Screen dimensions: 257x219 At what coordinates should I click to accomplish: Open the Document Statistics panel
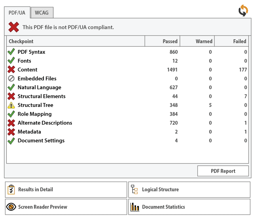click(189, 207)
